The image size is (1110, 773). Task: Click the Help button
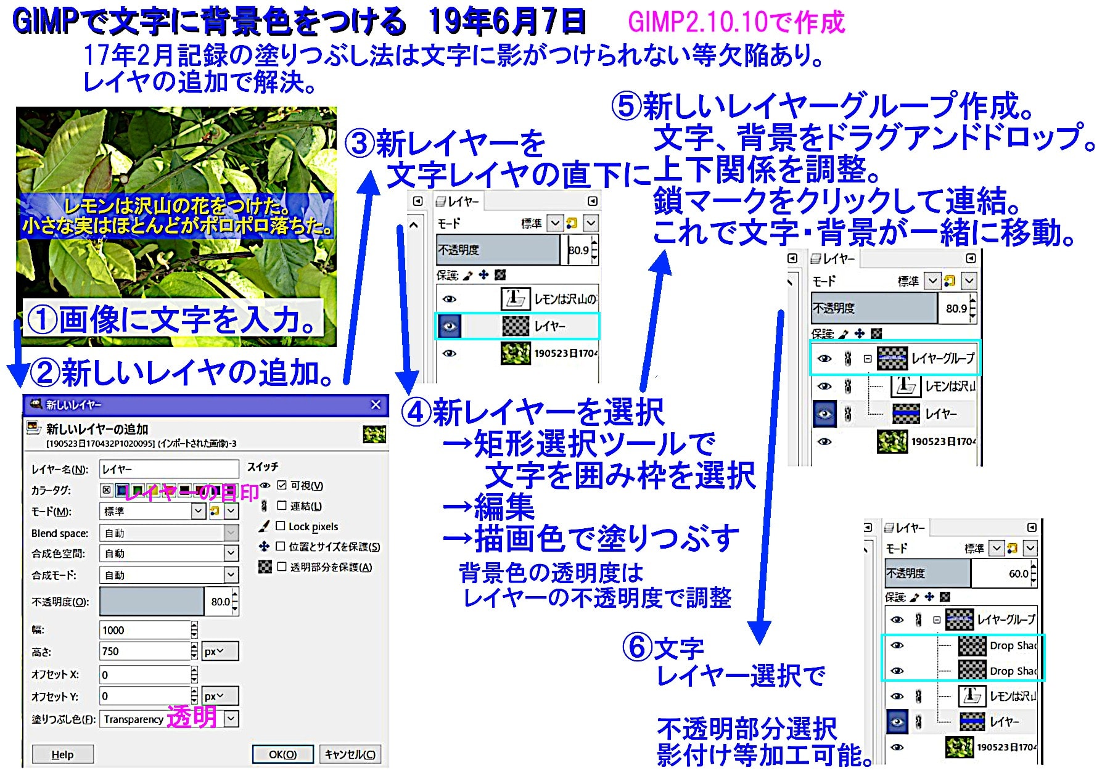pos(63,755)
